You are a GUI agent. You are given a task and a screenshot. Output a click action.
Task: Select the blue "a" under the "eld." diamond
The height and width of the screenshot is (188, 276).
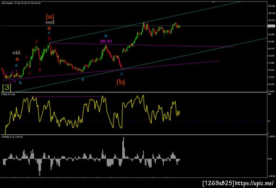16,65
